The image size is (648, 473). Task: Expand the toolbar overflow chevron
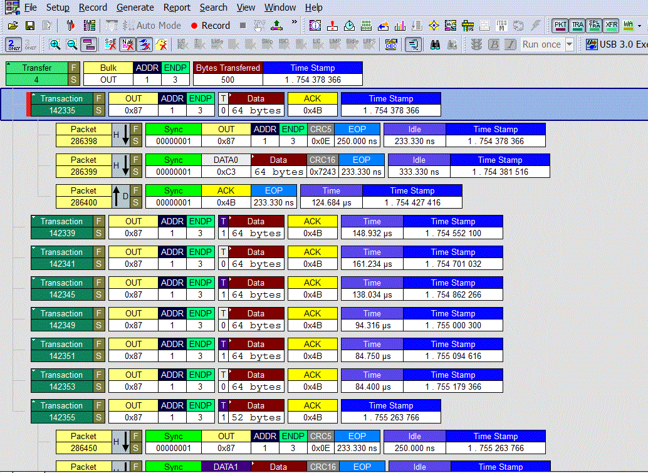point(295,22)
